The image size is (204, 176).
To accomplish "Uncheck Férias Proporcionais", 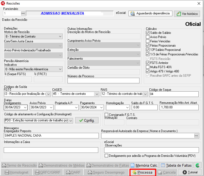I will point(148,46).
